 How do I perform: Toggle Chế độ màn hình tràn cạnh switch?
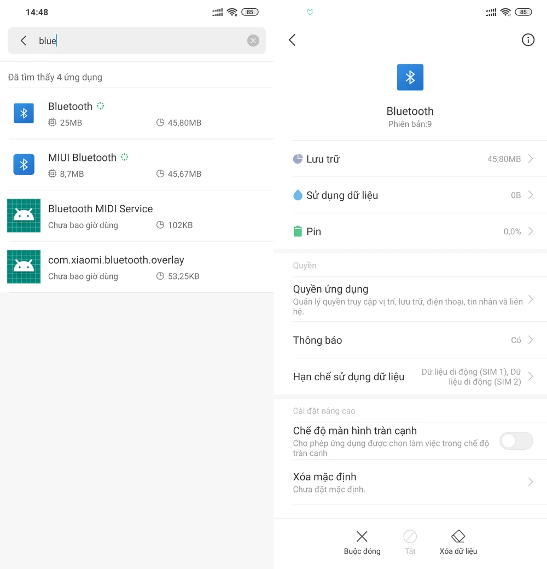516,441
